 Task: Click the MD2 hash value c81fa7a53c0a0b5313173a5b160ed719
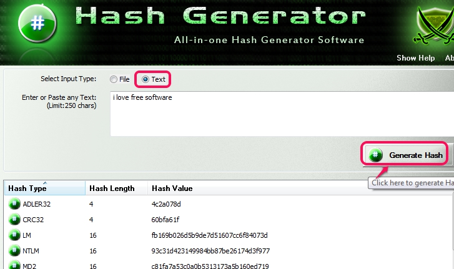click(x=210, y=266)
